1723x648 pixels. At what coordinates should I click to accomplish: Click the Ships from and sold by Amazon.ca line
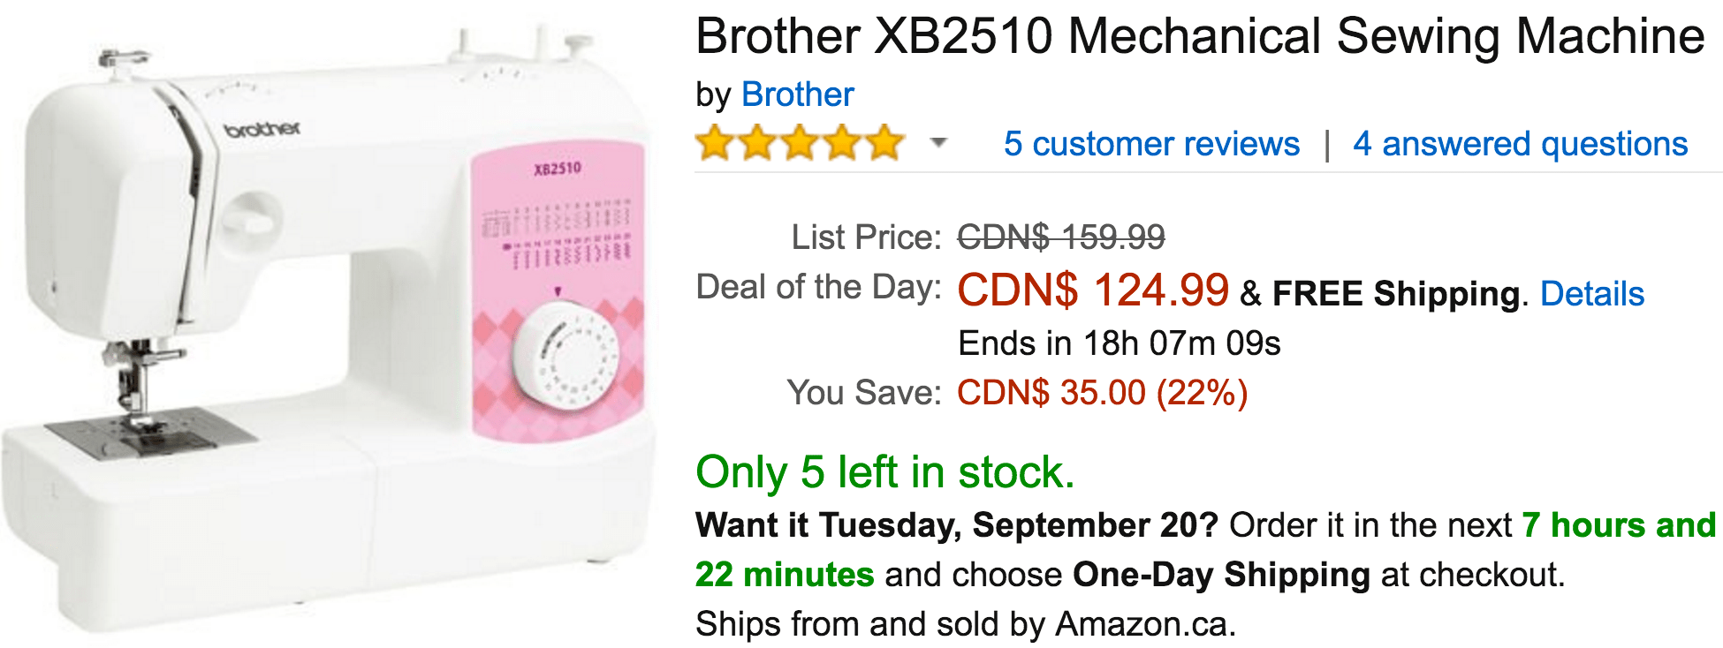point(965,624)
